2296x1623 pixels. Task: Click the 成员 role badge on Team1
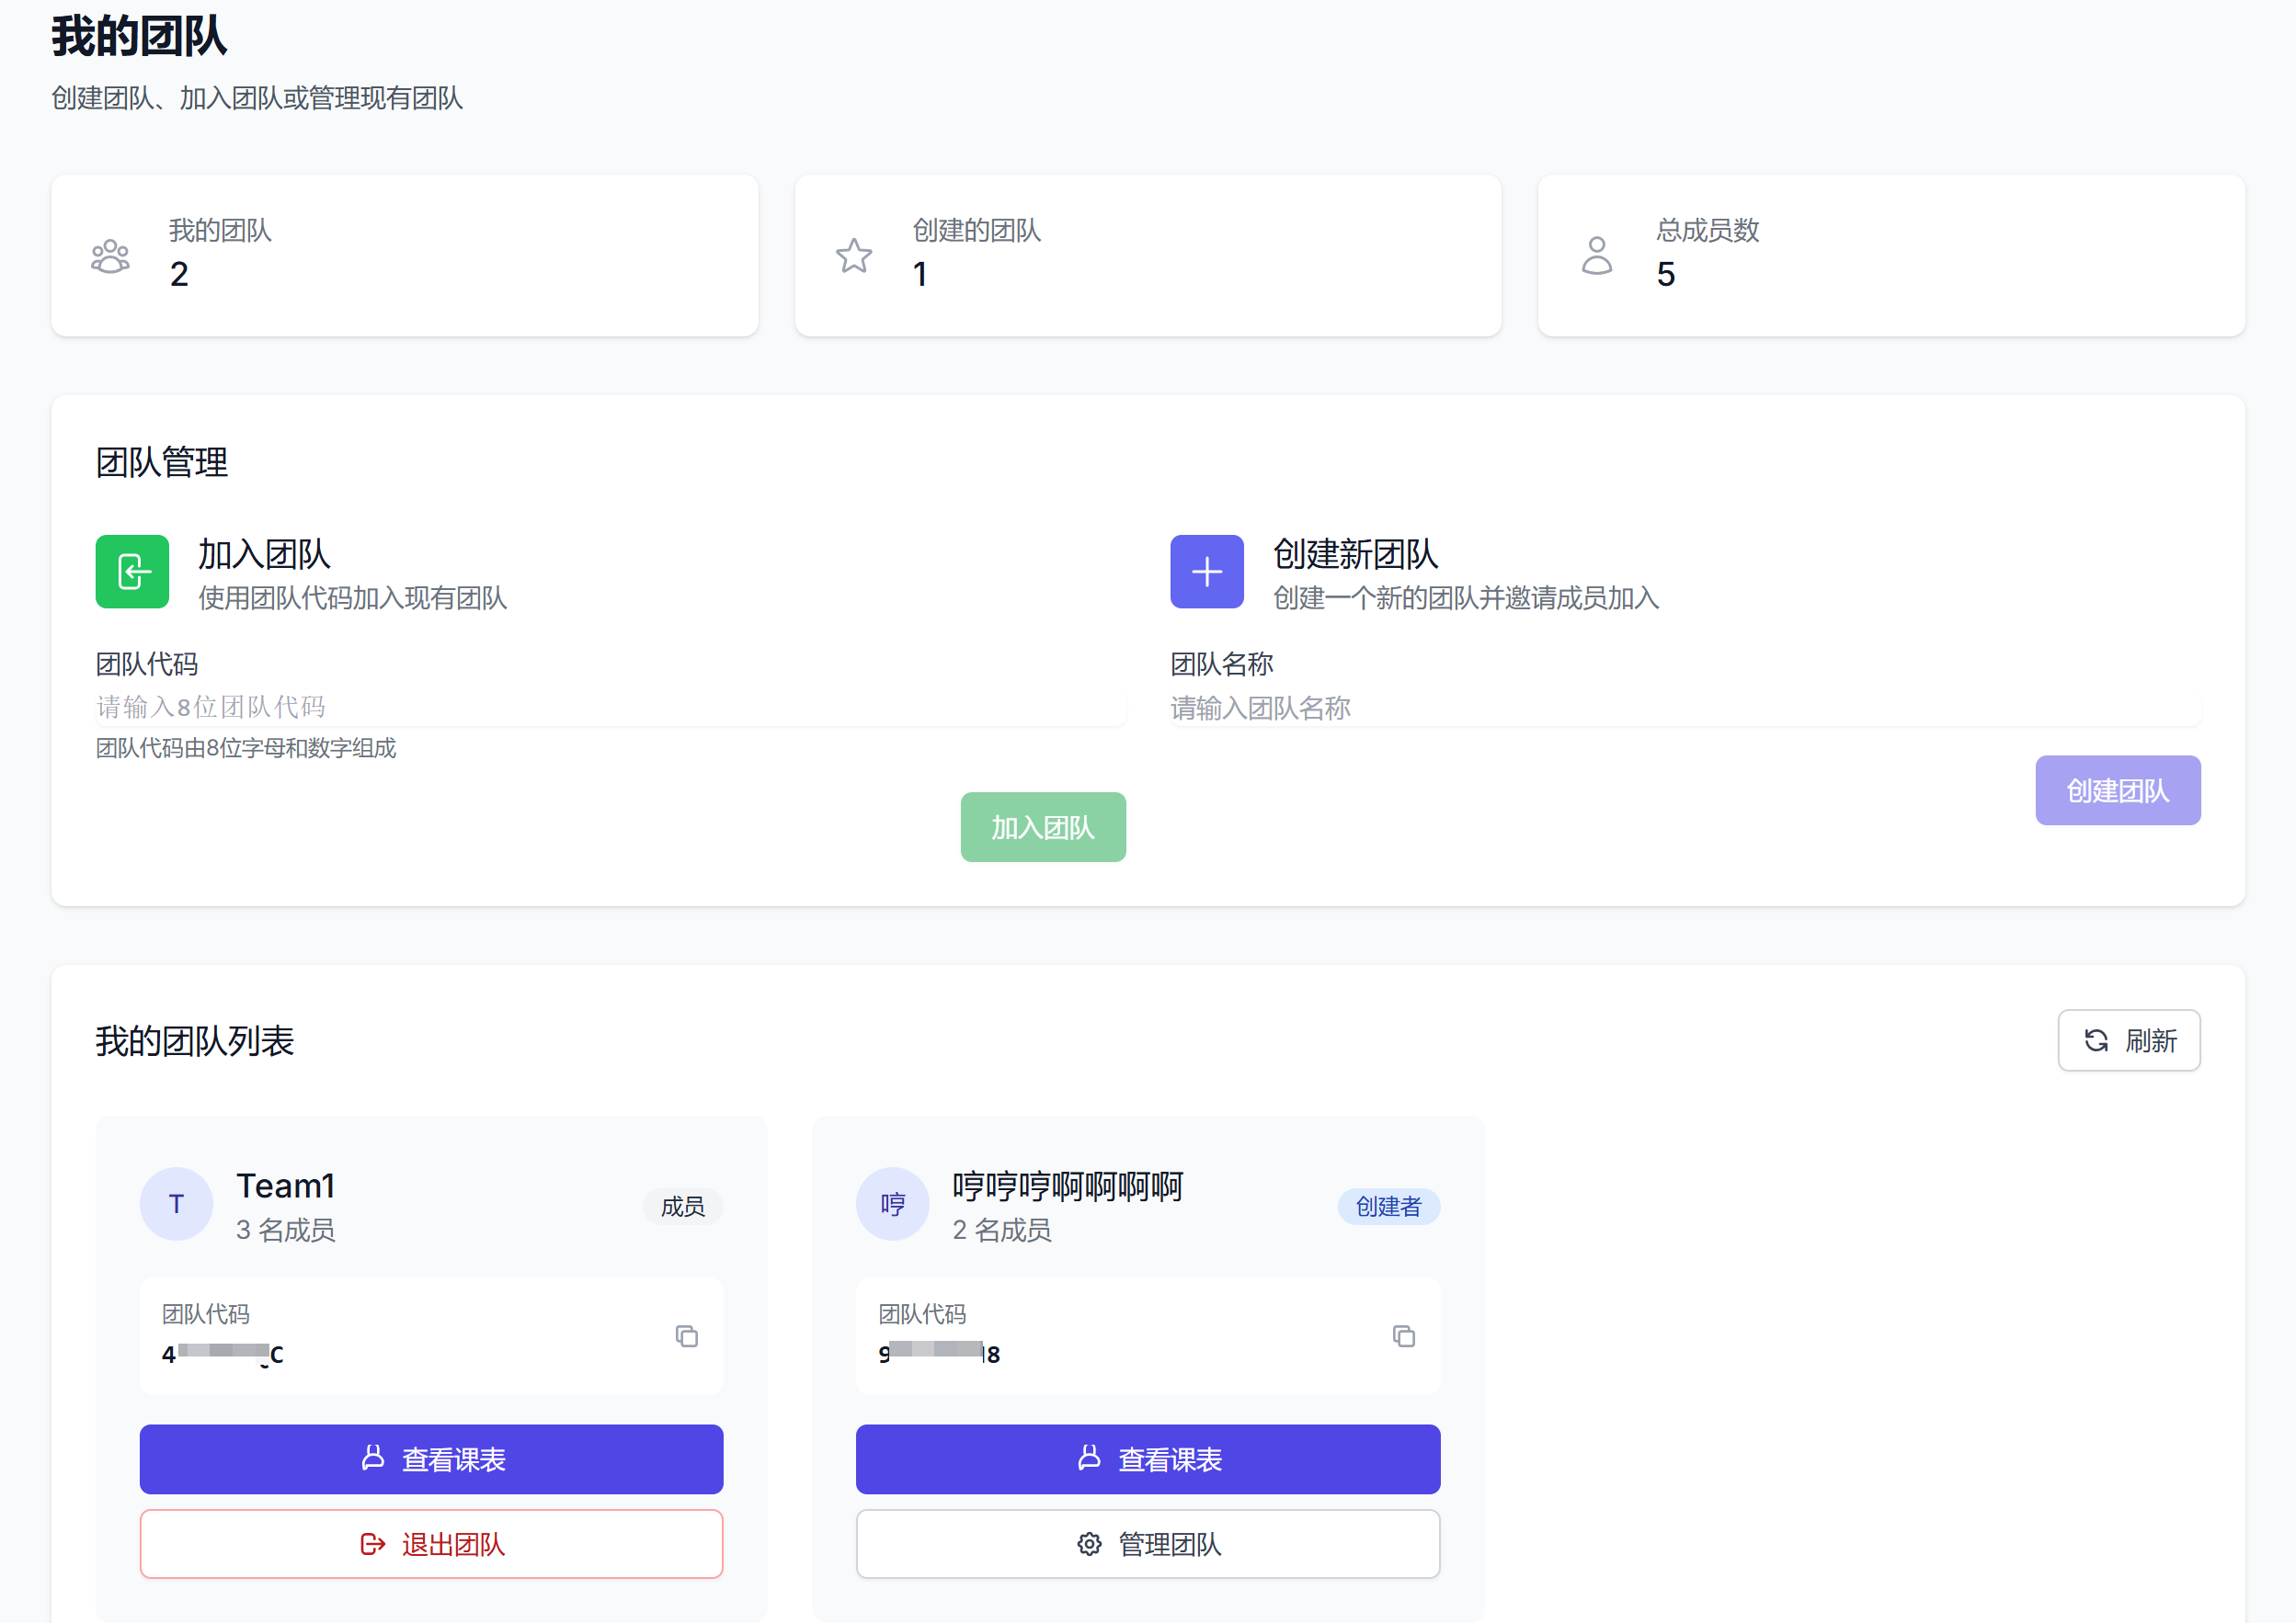pos(682,1207)
